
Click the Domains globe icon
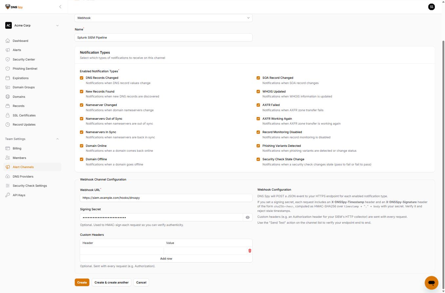pos(8,97)
